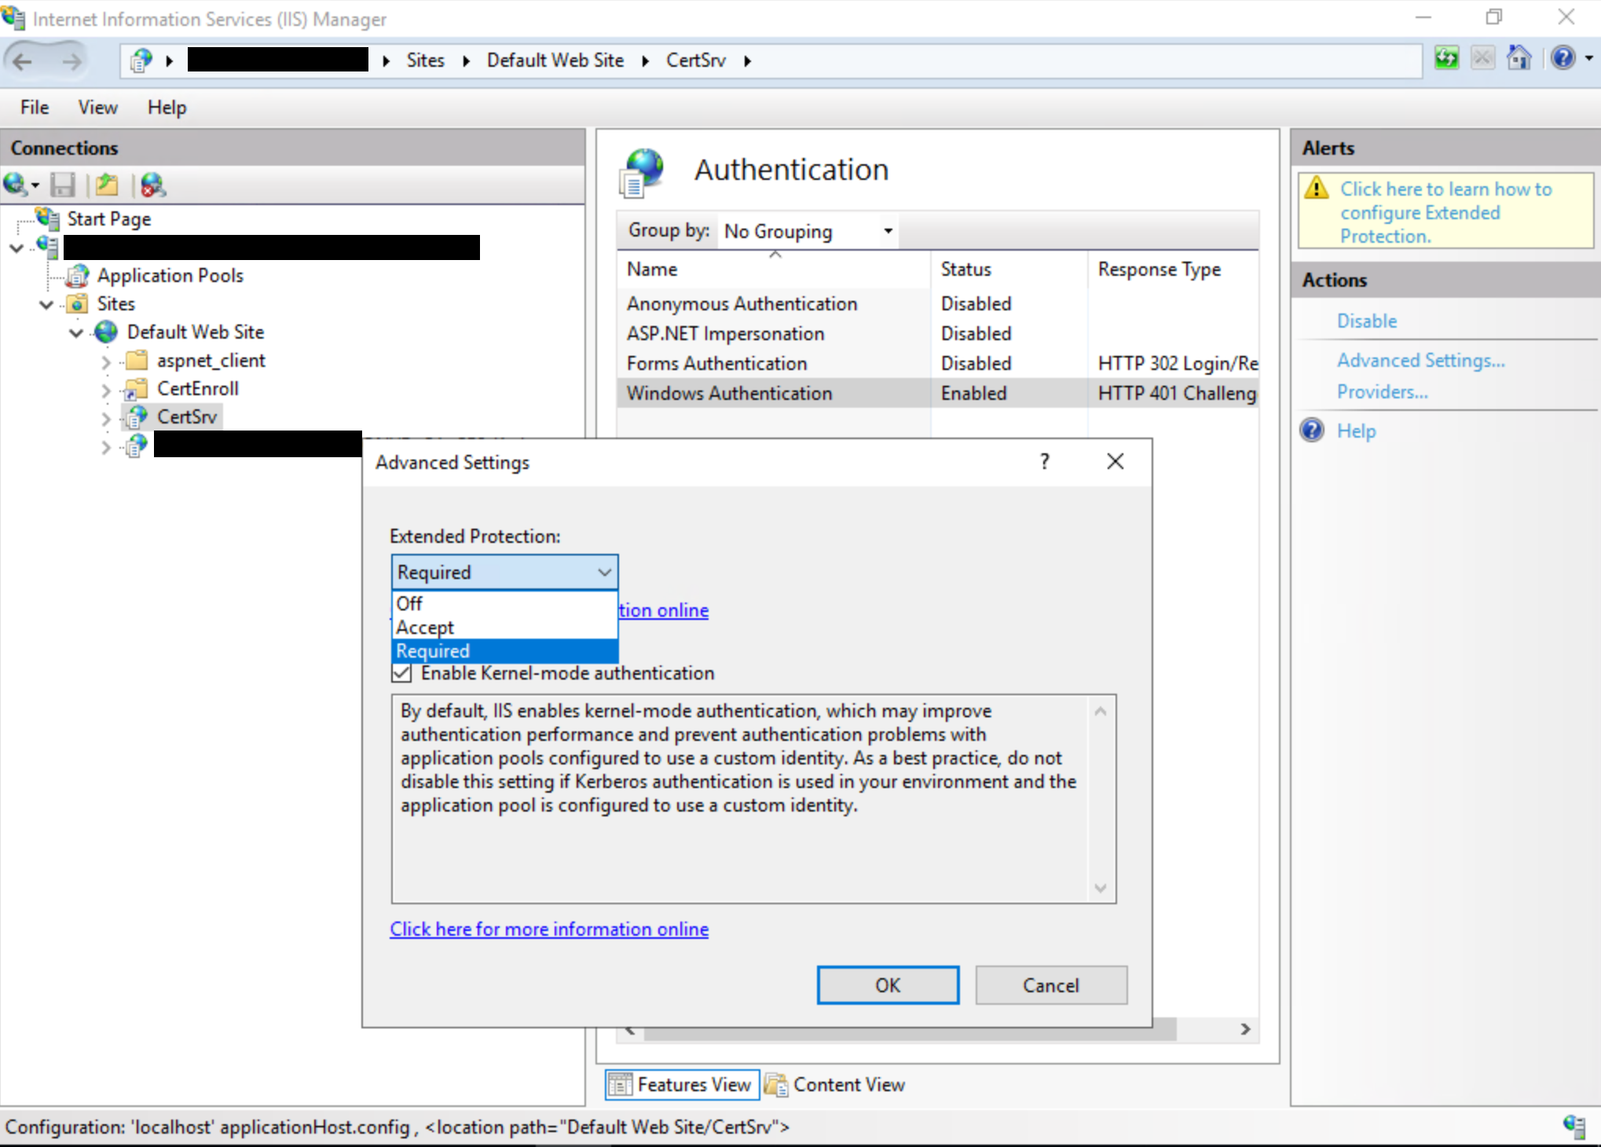This screenshot has height=1147, width=1601.
Task: Select the Forms Authentication row
Action: tap(938, 363)
